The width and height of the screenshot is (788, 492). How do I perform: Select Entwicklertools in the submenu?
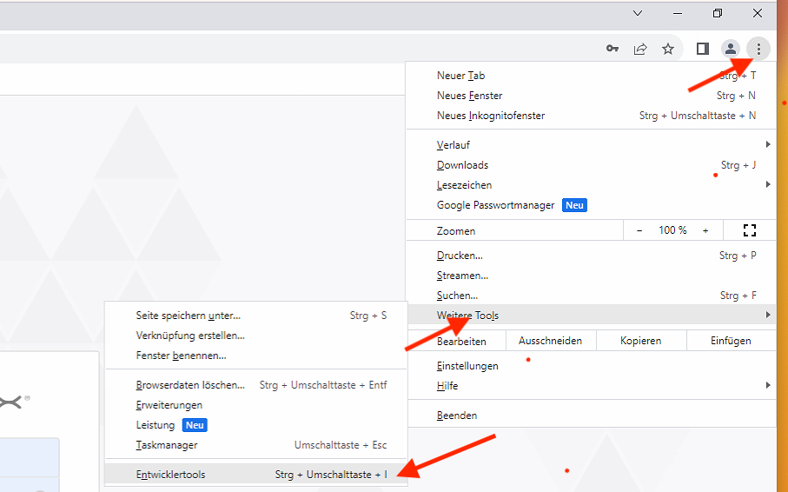click(171, 475)
